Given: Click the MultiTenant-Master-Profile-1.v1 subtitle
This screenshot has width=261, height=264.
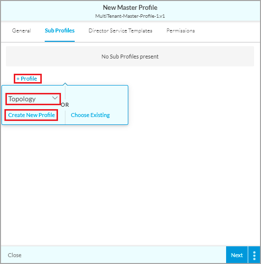Looking at the screenshot, I should point(130,16).
